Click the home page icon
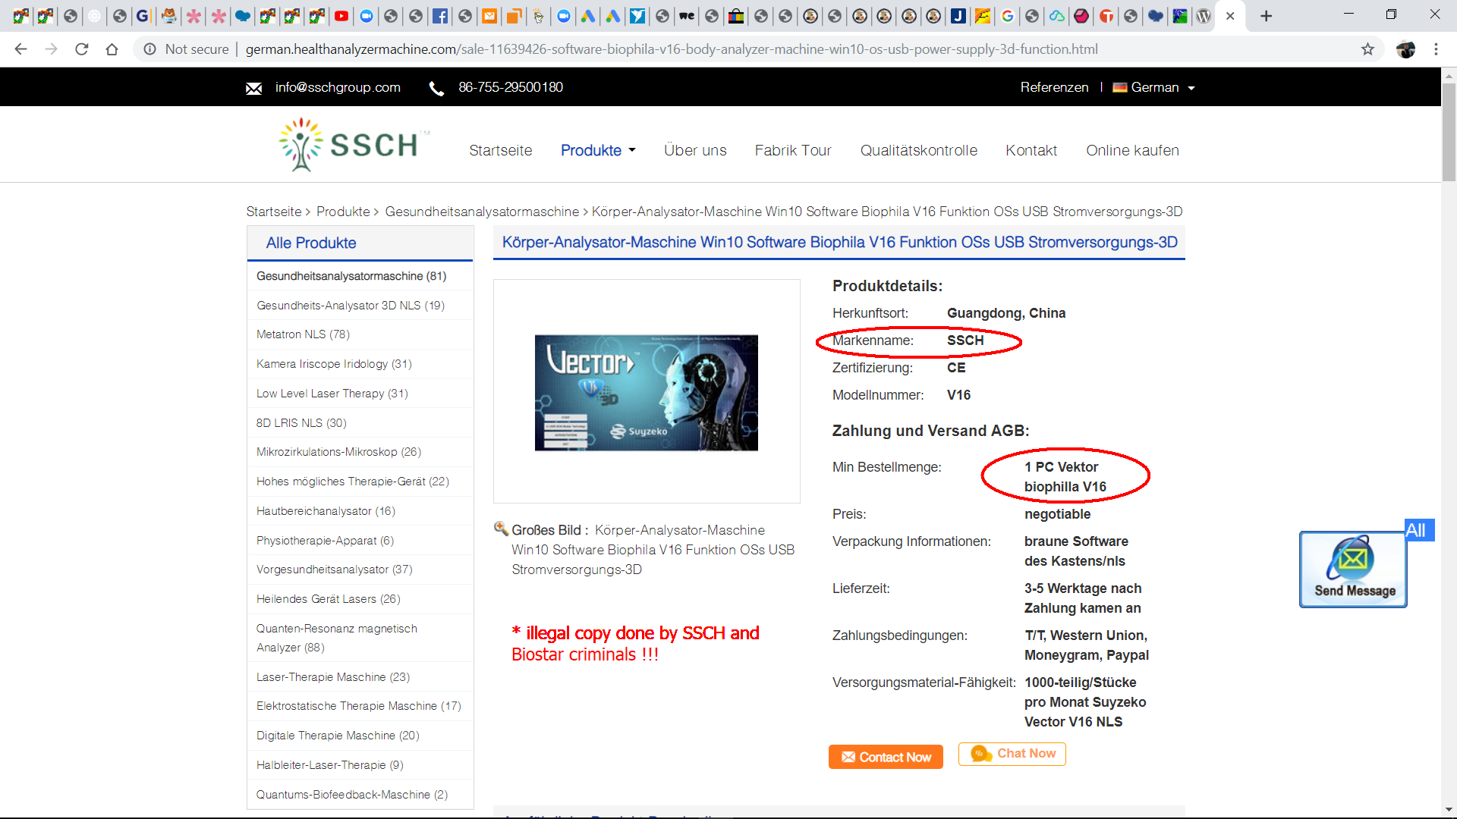1457x819 pixels. tap(112, 49)
